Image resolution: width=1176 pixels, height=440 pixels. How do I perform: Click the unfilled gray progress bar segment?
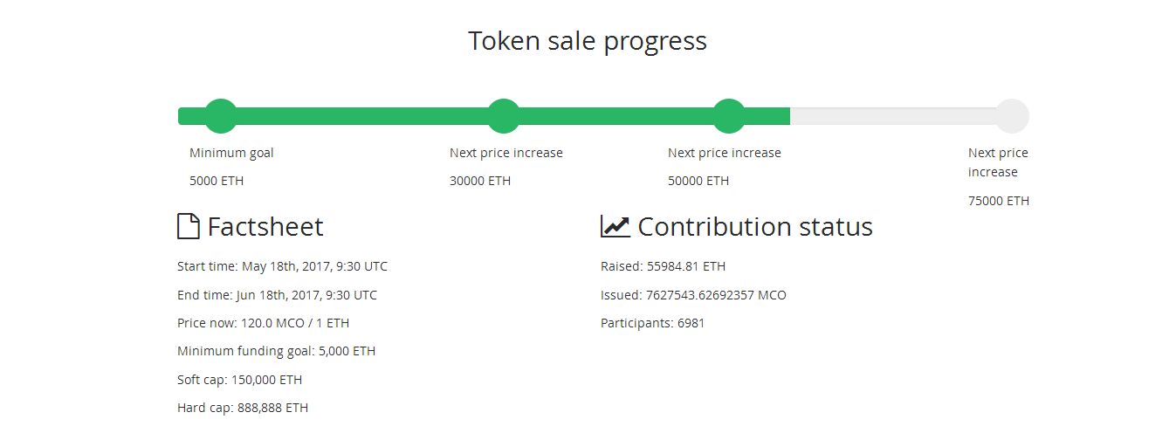click(x=893, y=116)
